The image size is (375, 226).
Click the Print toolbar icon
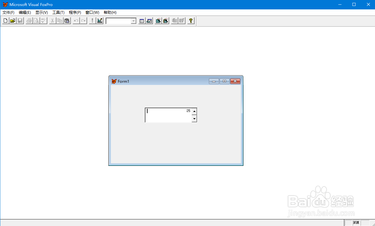[29, 21]
